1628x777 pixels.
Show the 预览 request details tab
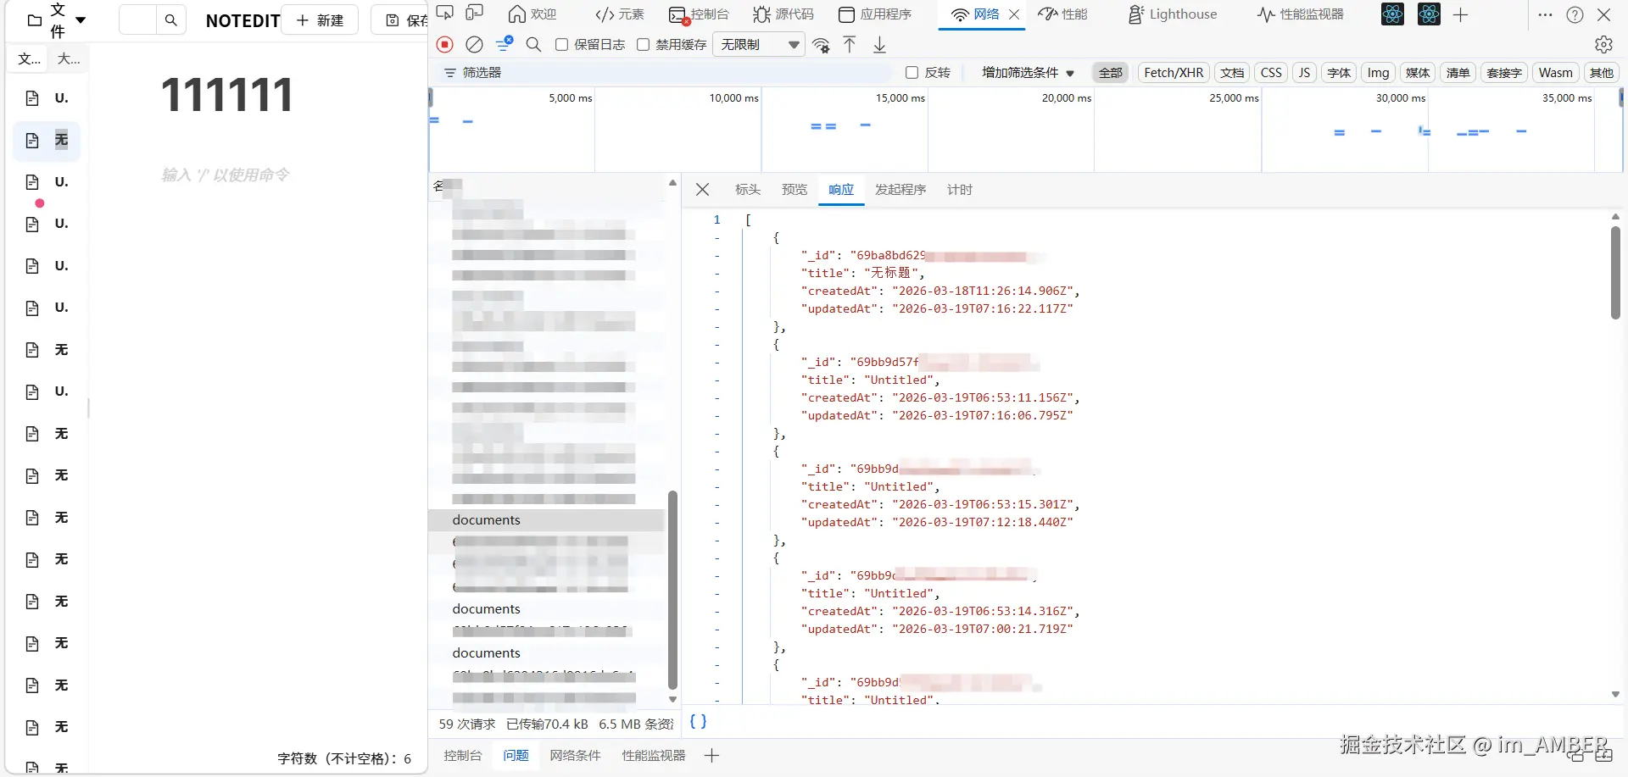[794, 190]
